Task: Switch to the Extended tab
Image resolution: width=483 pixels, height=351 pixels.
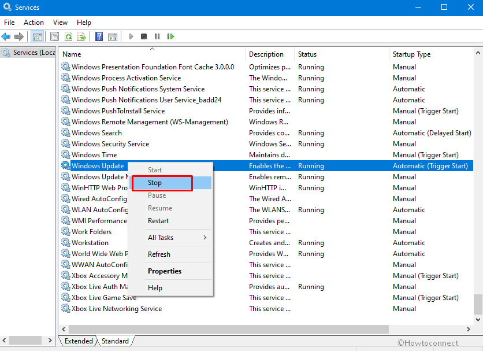Action: click(x=79, y=341)
